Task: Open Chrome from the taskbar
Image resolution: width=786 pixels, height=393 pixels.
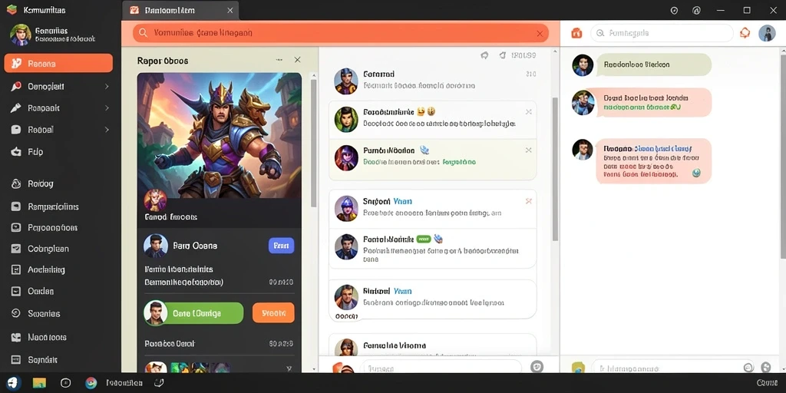Action: (91, 383)
